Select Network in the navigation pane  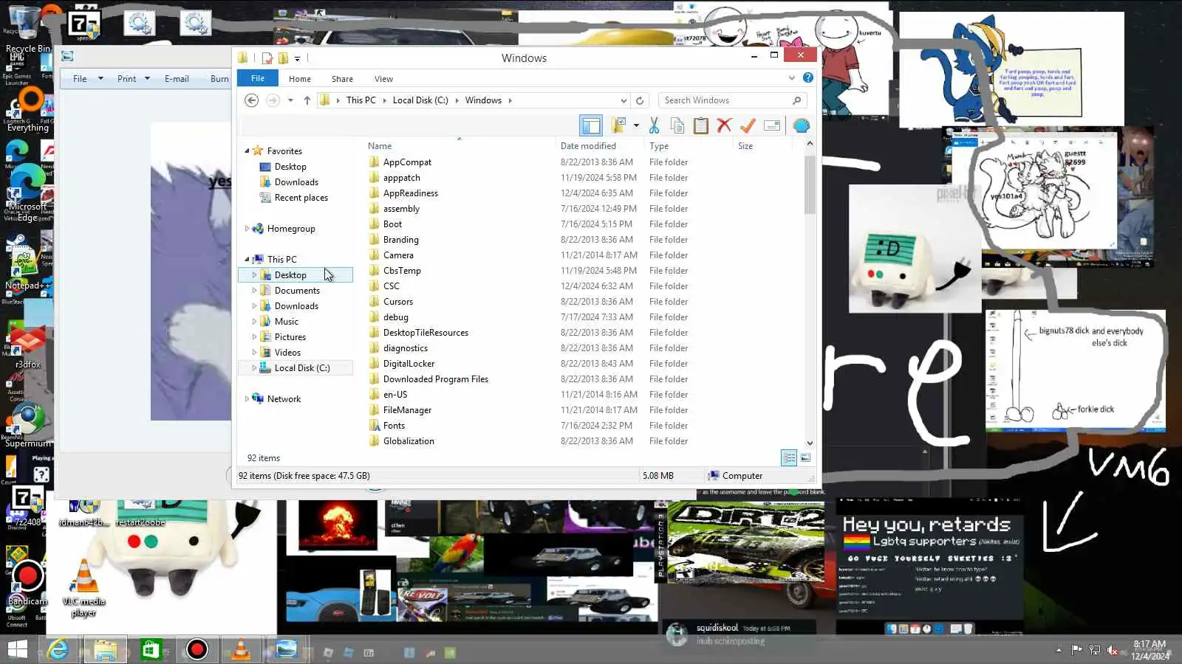tap(284, 399)
